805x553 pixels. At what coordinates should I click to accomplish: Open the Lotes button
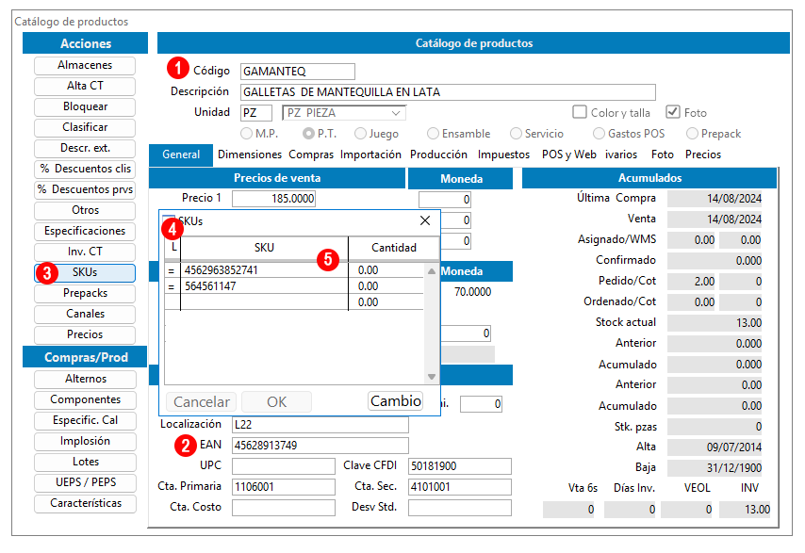(x=85, y=462)
